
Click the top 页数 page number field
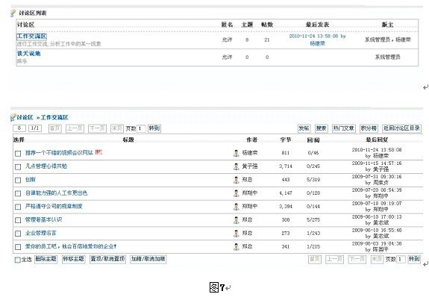tap(141, 128)
